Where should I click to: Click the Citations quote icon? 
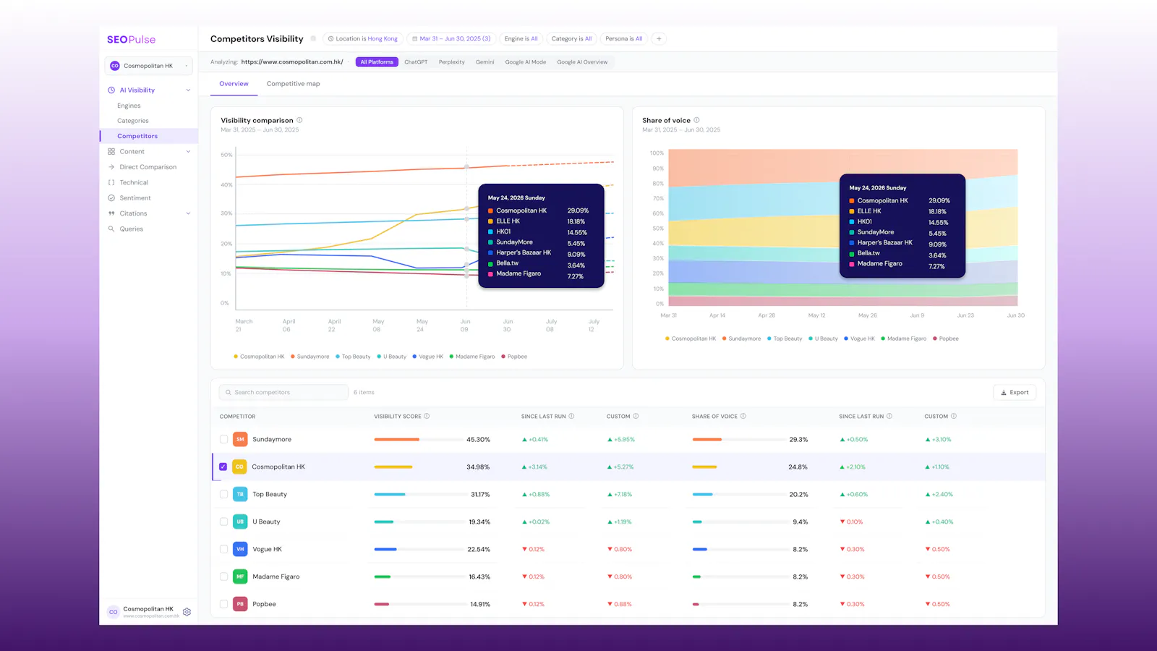[111, 213]
